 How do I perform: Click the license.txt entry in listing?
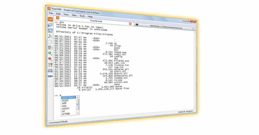(x=121, y=65)
